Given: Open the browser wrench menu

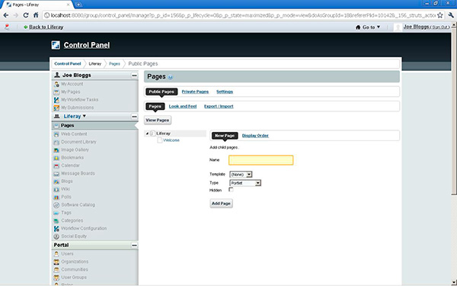Looking at the screenshot, I should pyautogui.click(x=451, y=15).
